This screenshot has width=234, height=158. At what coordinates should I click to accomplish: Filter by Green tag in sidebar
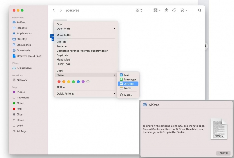tap(18, 103)
